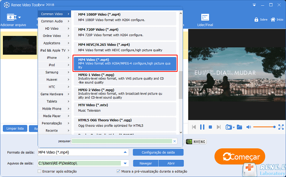Screen dimensions: 286x177
Task: Click the Adicionar arquivo film icon
Action: (x=11, y=17)
